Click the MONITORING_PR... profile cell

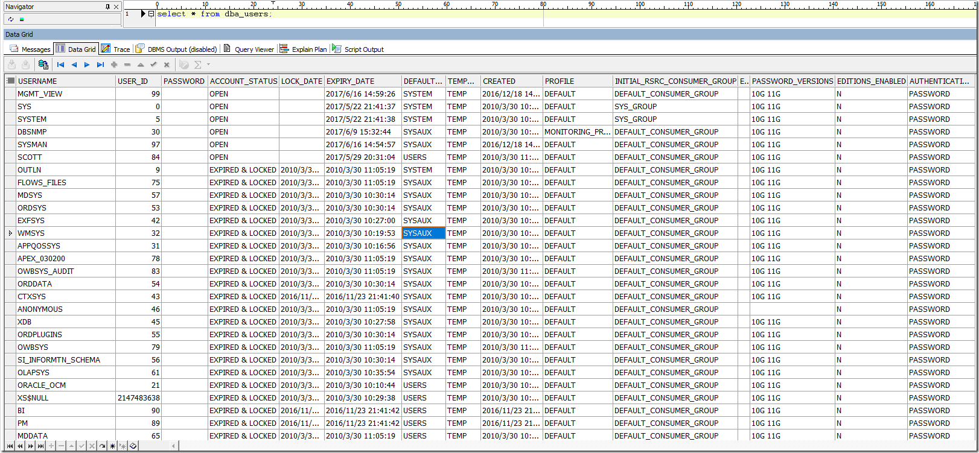578,131
